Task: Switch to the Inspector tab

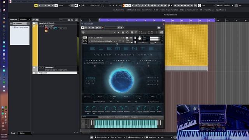Action: (x=14, y=19)
